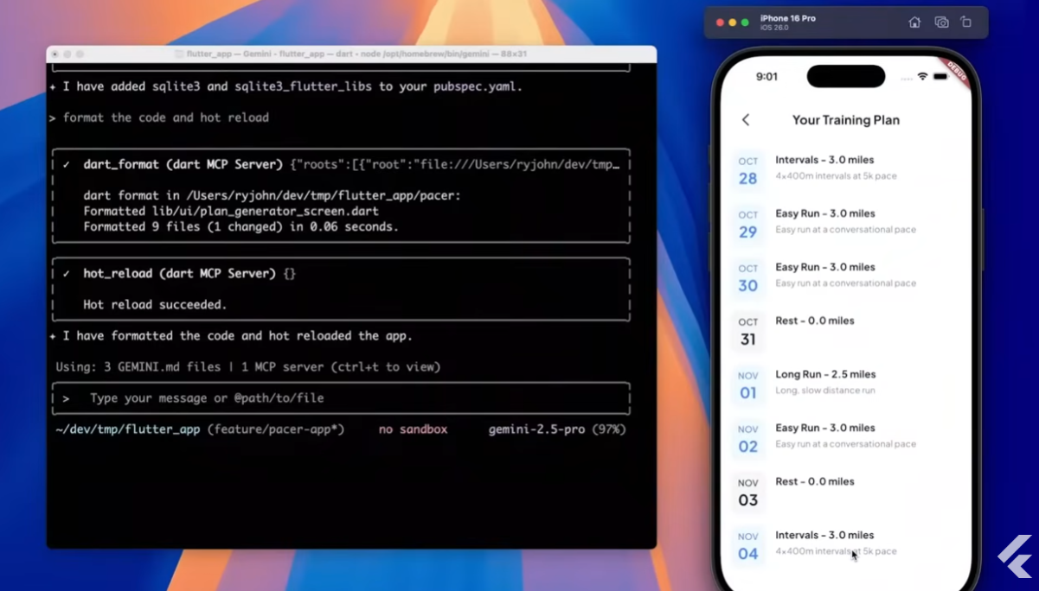Tap the back arrow on Your Training Plan
The width and height of the screenshot is (1039, 591).
coord(746,120)
